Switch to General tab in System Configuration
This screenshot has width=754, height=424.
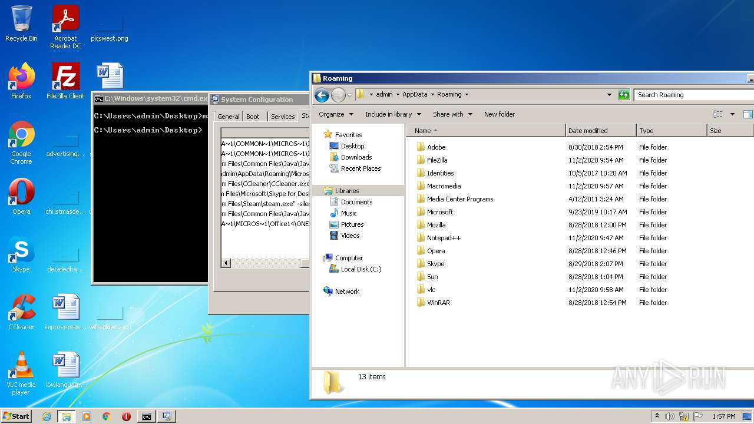(229, 117)
